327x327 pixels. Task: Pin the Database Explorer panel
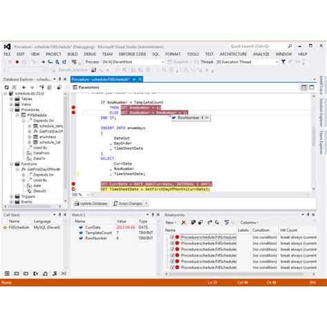coord(60,79)
